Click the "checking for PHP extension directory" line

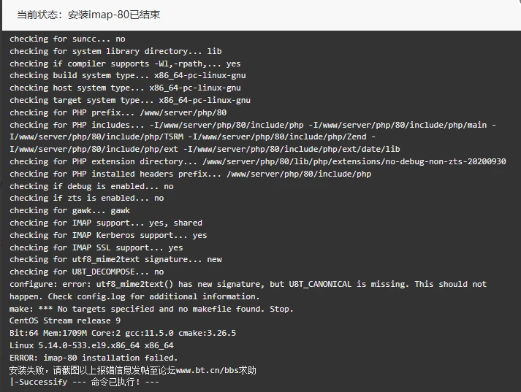coord(257,161)
